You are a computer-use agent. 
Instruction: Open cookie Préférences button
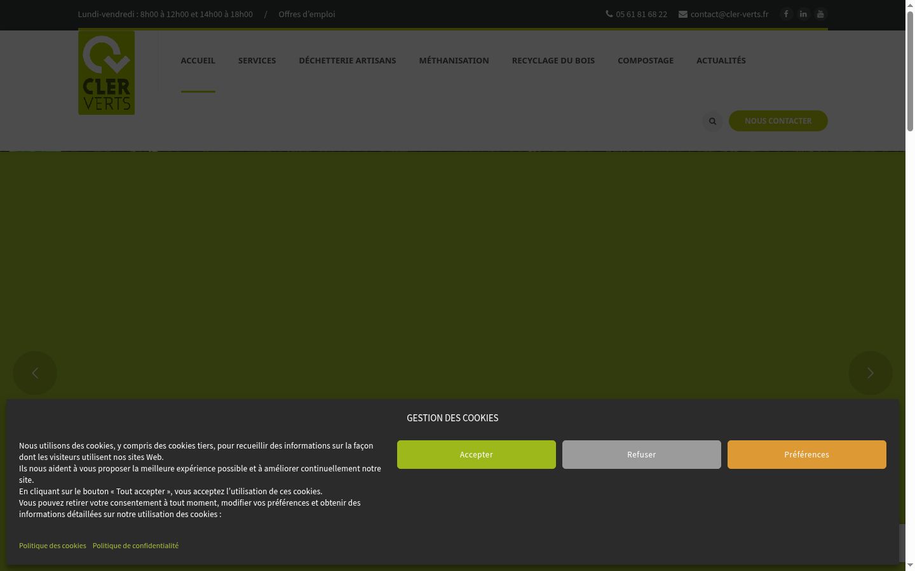tap(807, 455)
